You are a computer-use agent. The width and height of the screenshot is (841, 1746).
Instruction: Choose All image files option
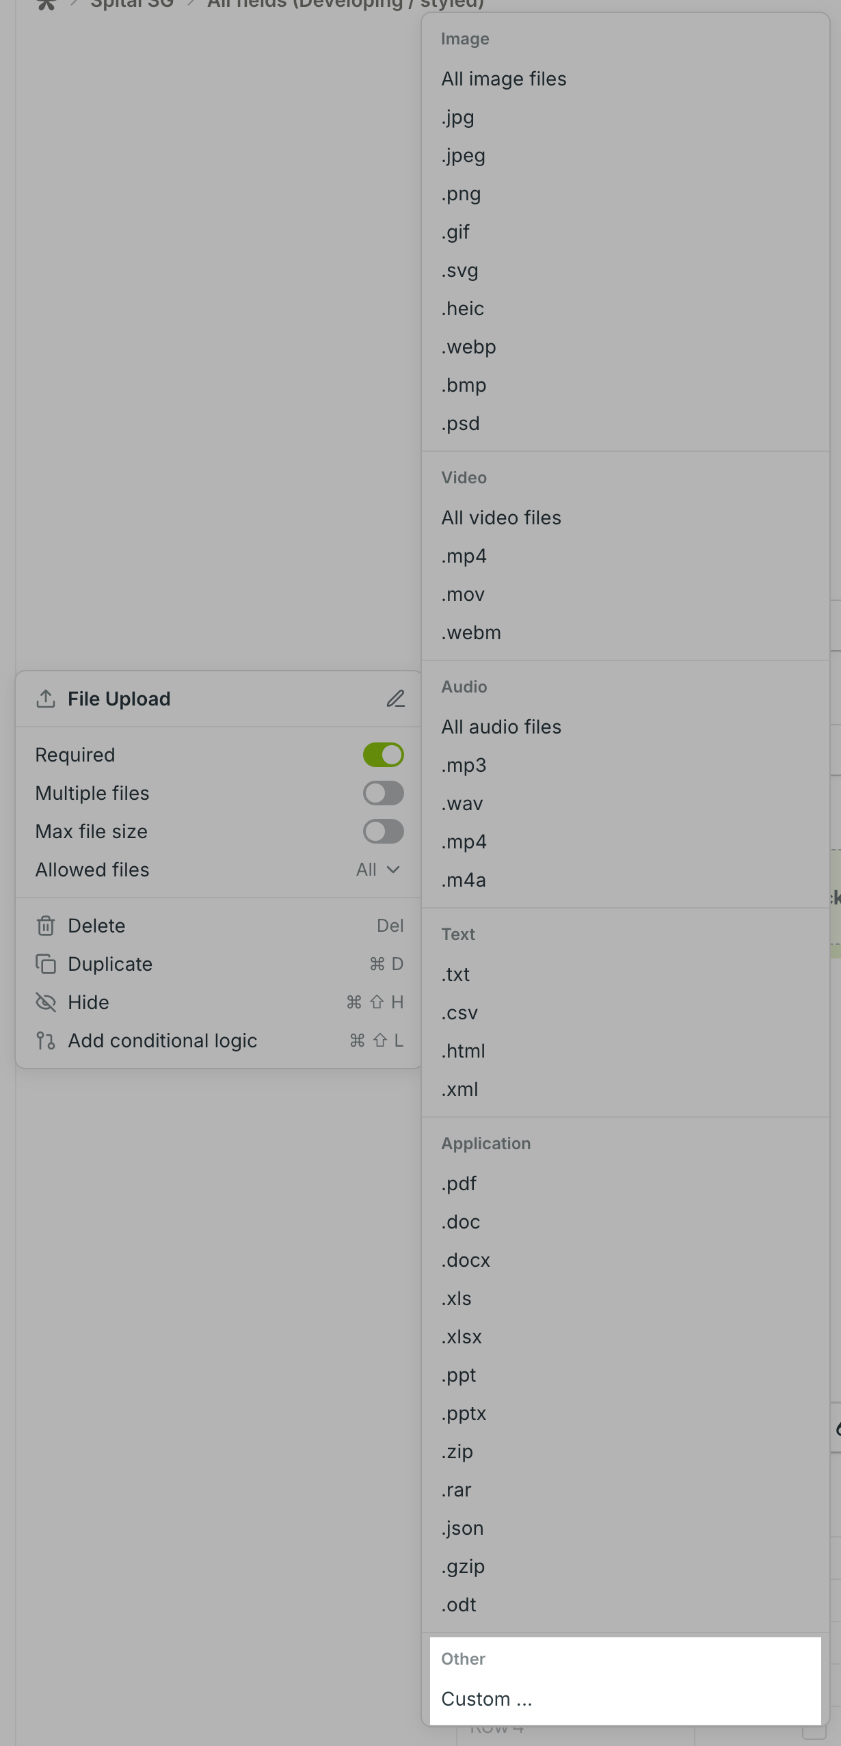tap(625, 79)
